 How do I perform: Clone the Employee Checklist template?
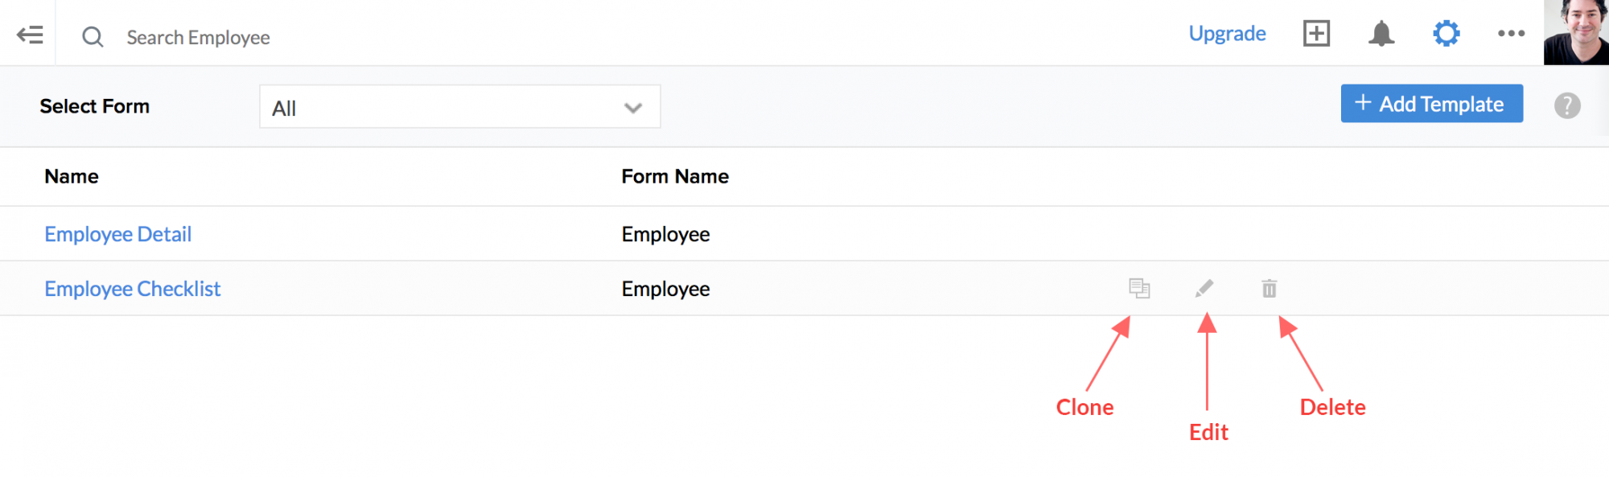(1139, 288)
